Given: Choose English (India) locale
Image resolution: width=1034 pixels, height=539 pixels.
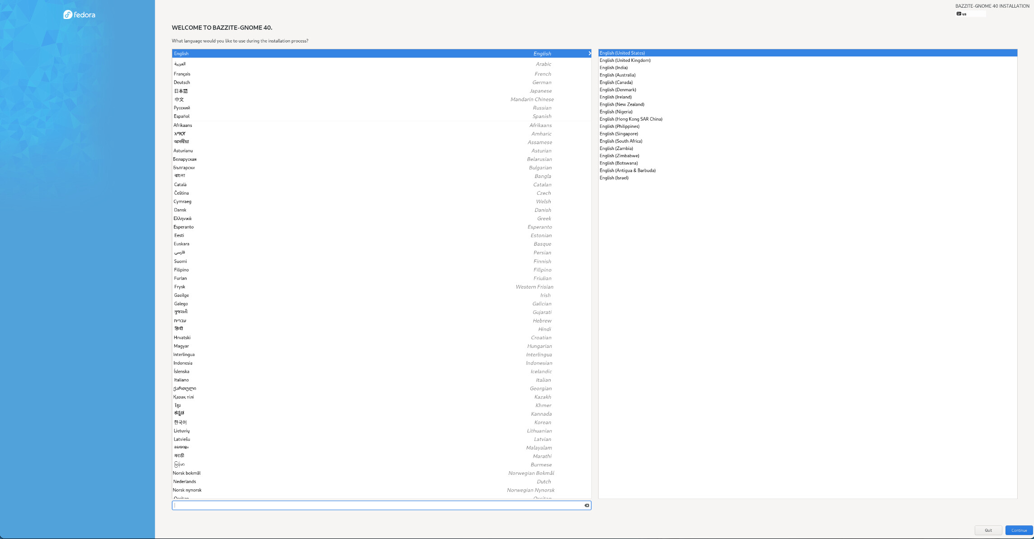Looking at the screenshot, I should coord(807,68).
